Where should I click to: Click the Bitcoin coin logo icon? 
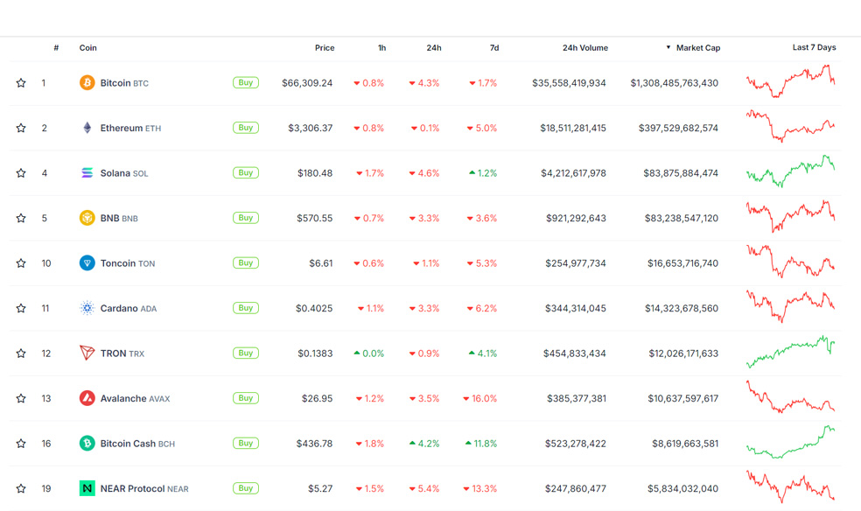tap(87, 83)
